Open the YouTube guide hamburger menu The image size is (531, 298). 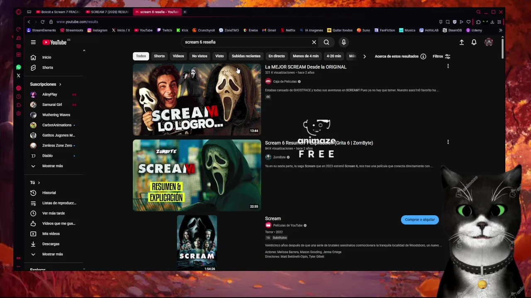point(33,42)
